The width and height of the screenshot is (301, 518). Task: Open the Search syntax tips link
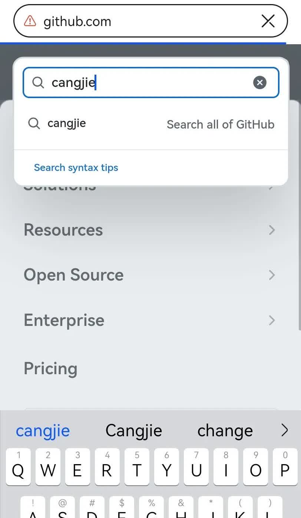76,168
